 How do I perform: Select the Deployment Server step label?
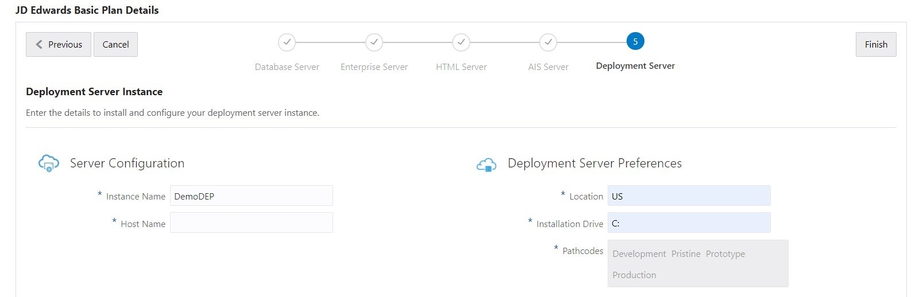[635, 66]
